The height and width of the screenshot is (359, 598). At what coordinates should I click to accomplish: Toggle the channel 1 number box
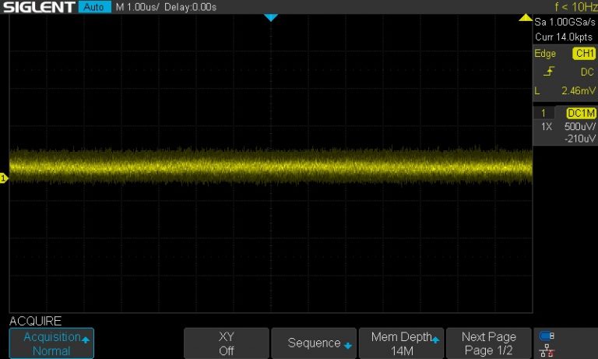543,114
